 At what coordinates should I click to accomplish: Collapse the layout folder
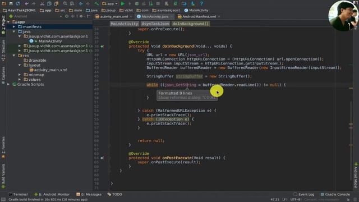point(20,65)
